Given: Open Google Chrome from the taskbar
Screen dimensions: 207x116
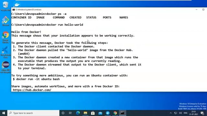Looking at the screenshot, I should (115, 113).
